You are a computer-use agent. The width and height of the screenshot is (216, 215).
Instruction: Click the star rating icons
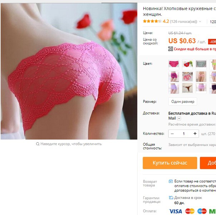click(x=152, y=21)
